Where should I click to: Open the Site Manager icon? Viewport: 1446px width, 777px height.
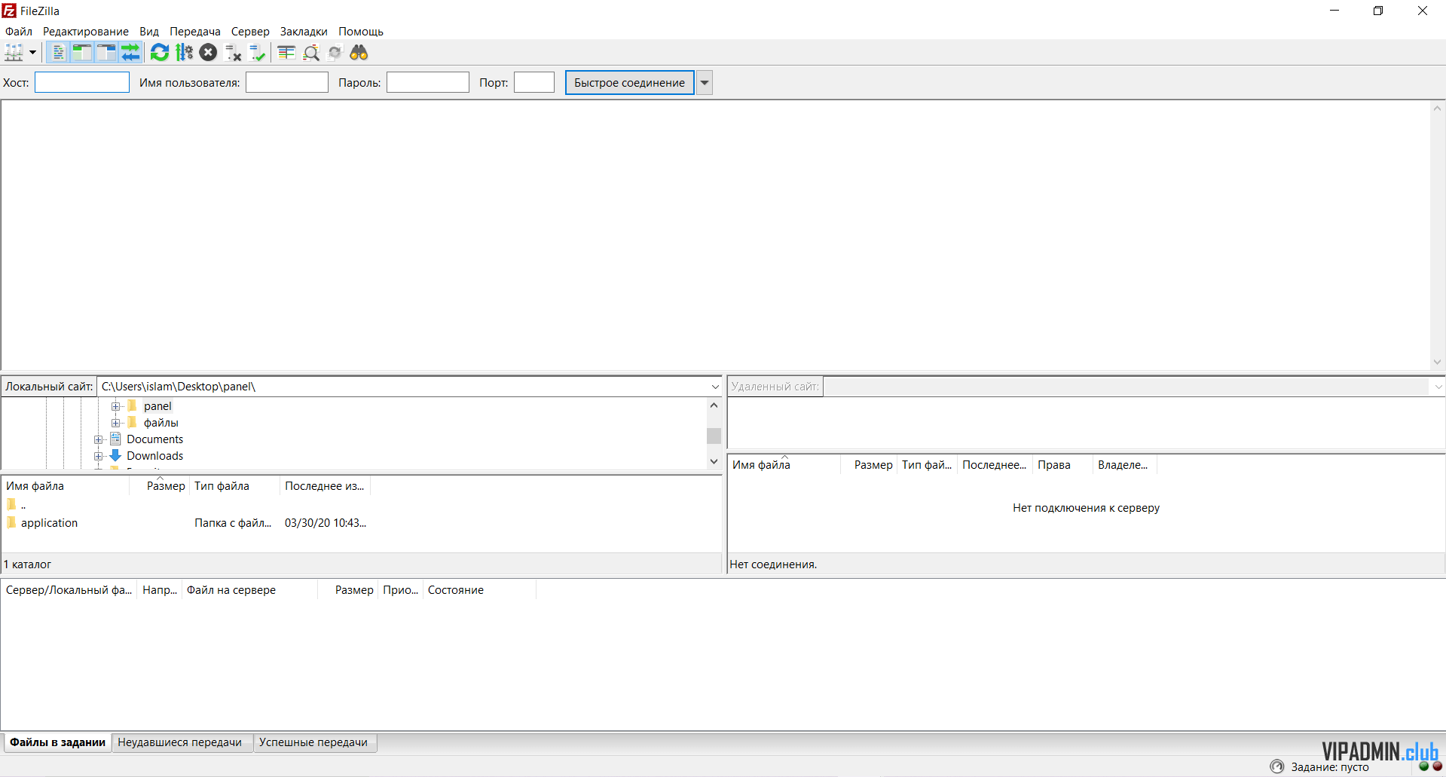[x=14, y=53]
